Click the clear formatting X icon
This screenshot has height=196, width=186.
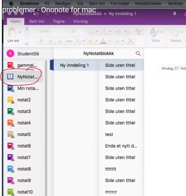(x=131, y=41)
